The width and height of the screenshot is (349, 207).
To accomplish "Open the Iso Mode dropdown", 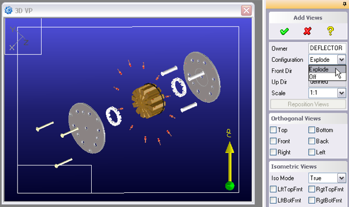I will [x=342, y=178].
